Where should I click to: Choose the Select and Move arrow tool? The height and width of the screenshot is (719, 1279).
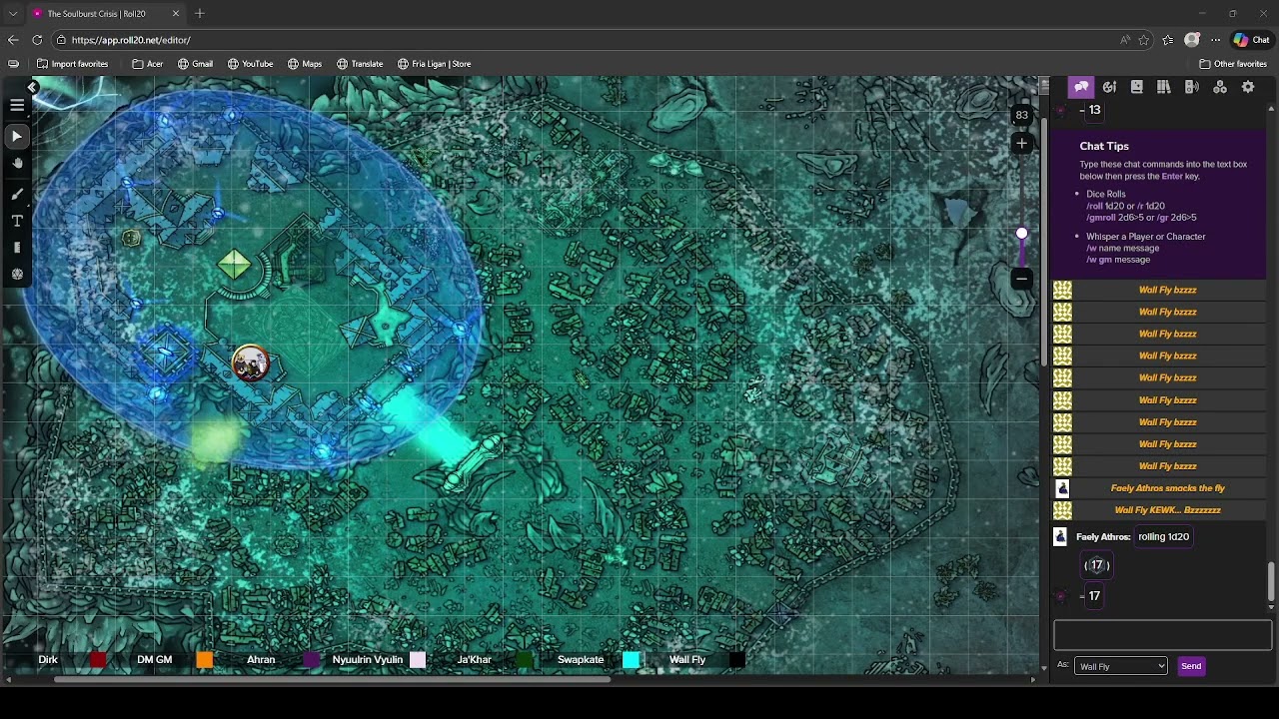click(17, 136)
